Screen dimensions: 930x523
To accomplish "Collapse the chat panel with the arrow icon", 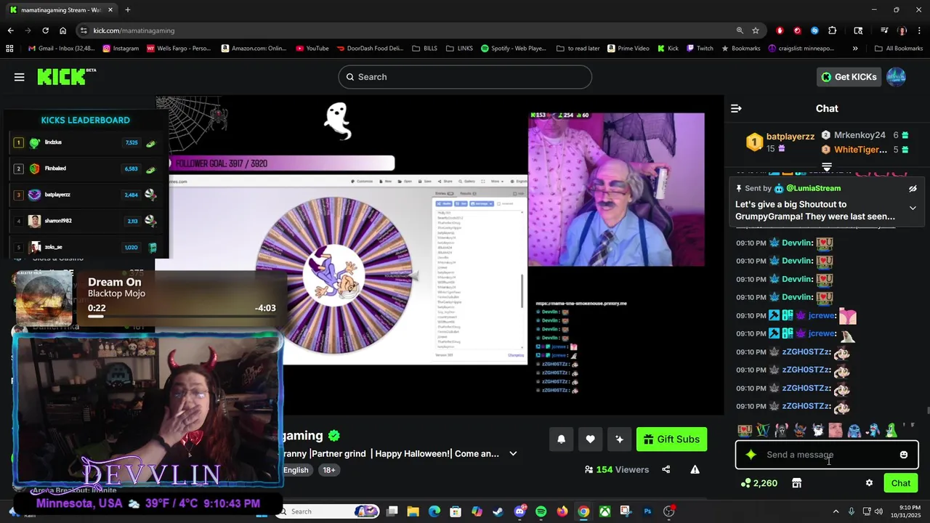I will pyautogui.click(x=736, y=108).
